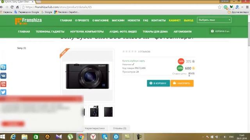250x140 pixels.
Task: Open the АУДИО, ФОТО, ВИДЕО category
Action: tap(123, 31)
